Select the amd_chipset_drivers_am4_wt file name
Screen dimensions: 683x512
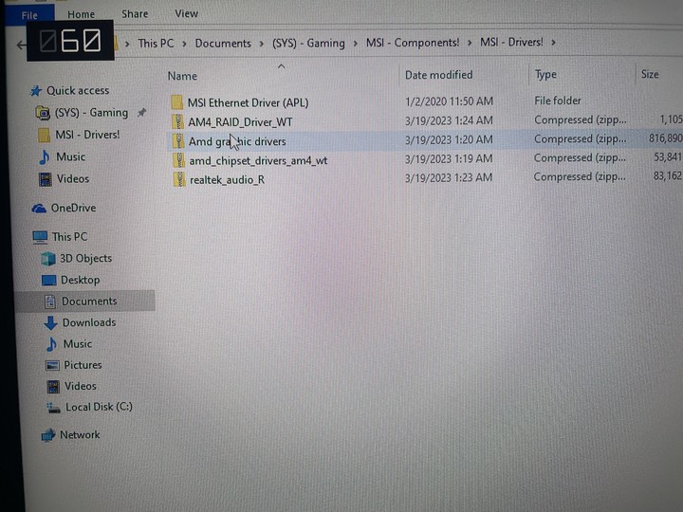(x=258, y=160)
